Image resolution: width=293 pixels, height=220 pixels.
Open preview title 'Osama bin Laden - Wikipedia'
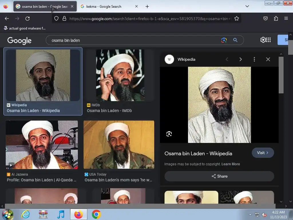tap(198, 154)
